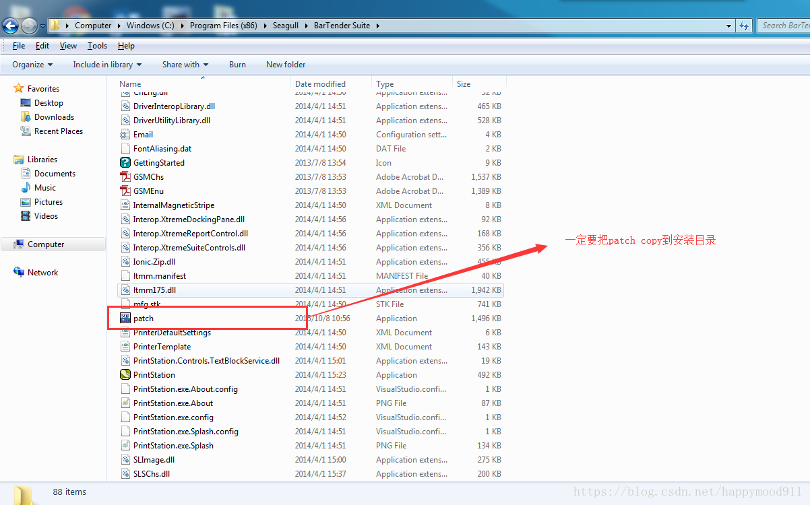Sort files by the Name column header

click(x=204, y=84)
